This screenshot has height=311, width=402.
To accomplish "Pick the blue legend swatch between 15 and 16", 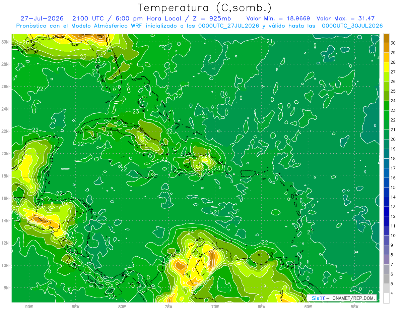I will pyautogui.click(x=386, y=183).
